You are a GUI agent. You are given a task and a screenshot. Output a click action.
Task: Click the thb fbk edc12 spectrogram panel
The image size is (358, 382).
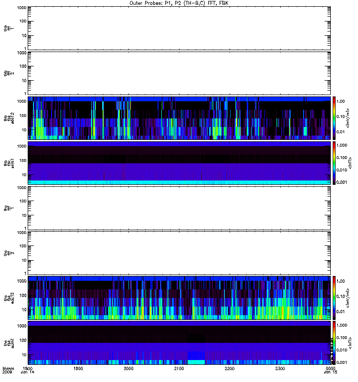pyautogui.click(x=179, y=118)
